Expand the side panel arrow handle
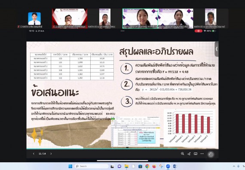 (x=216, y=49)
